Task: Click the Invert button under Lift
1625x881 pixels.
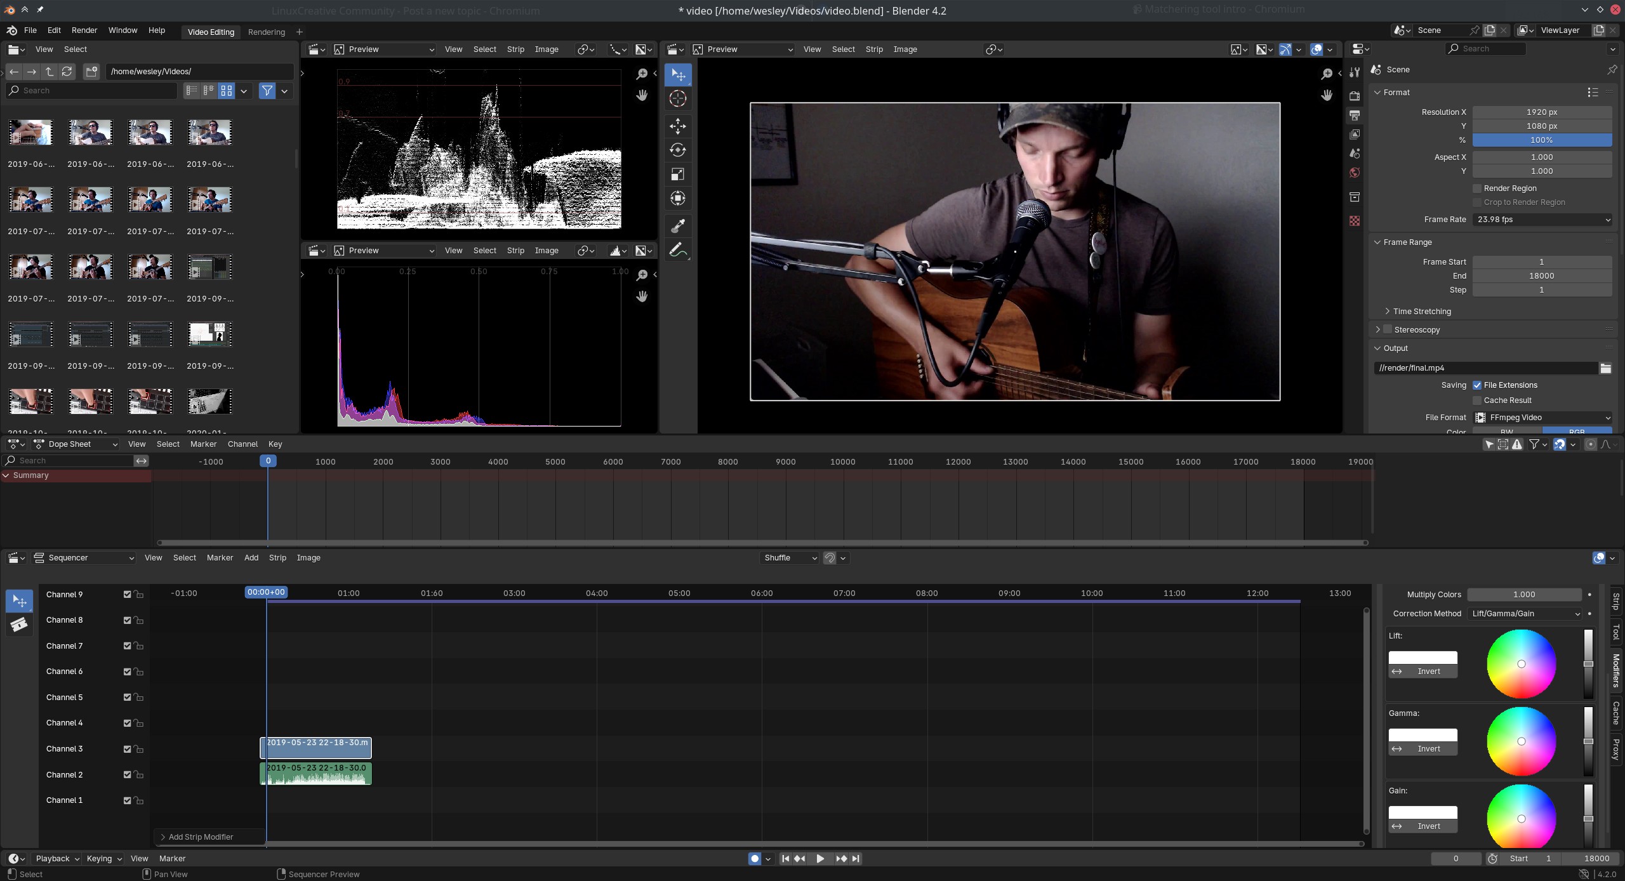Action: coord(1429,670)
